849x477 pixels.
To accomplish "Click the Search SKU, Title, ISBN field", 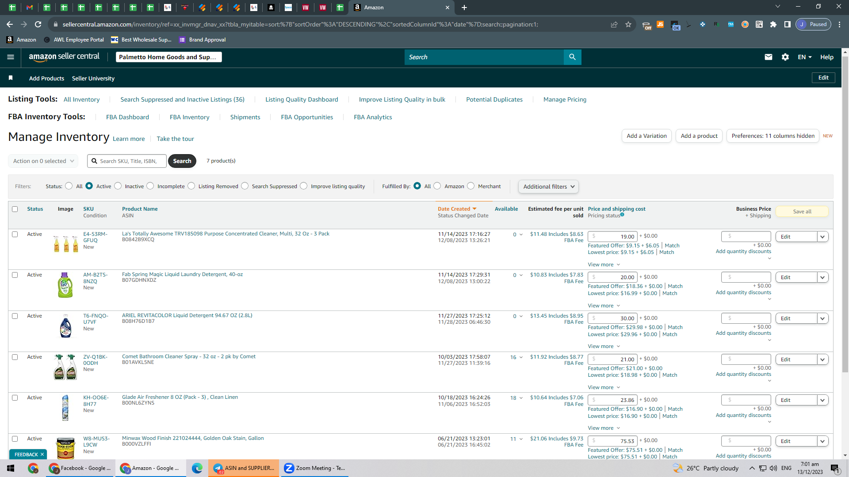I will pos(127,161).
